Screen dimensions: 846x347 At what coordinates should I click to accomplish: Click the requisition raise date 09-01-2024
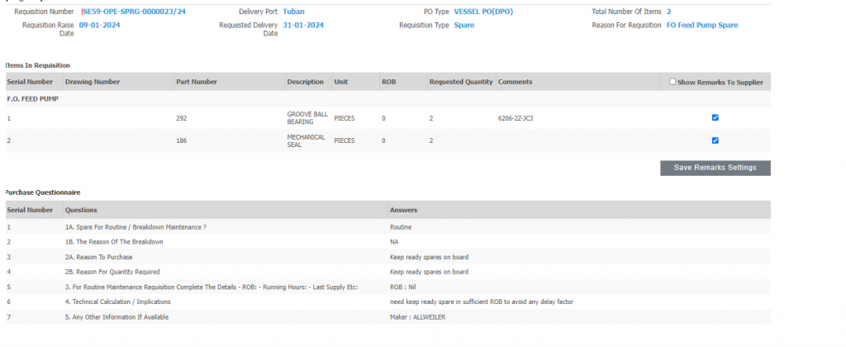pyautogui.click(x=99, y=25)
